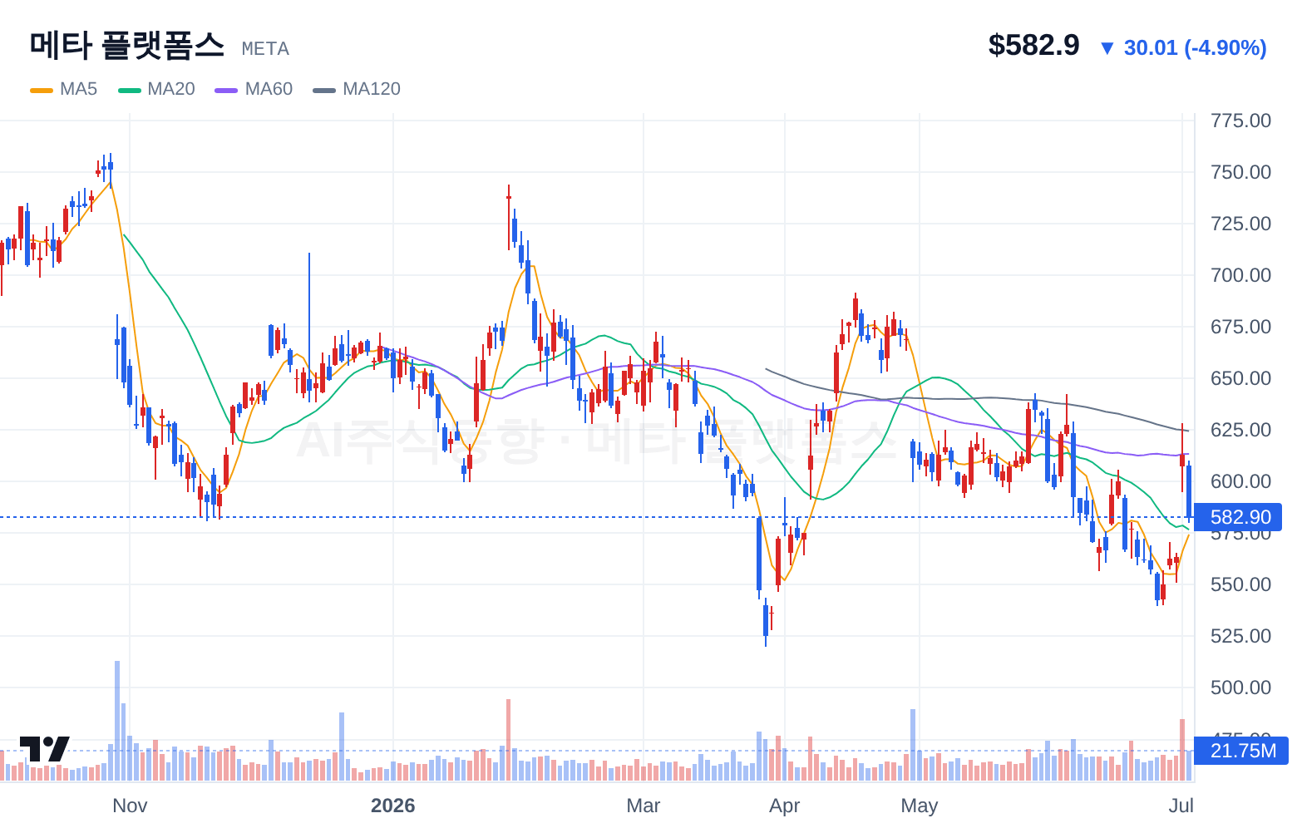Click the 500.00 price scale label
The image size is (1297, 828).
click(1241, 688)
